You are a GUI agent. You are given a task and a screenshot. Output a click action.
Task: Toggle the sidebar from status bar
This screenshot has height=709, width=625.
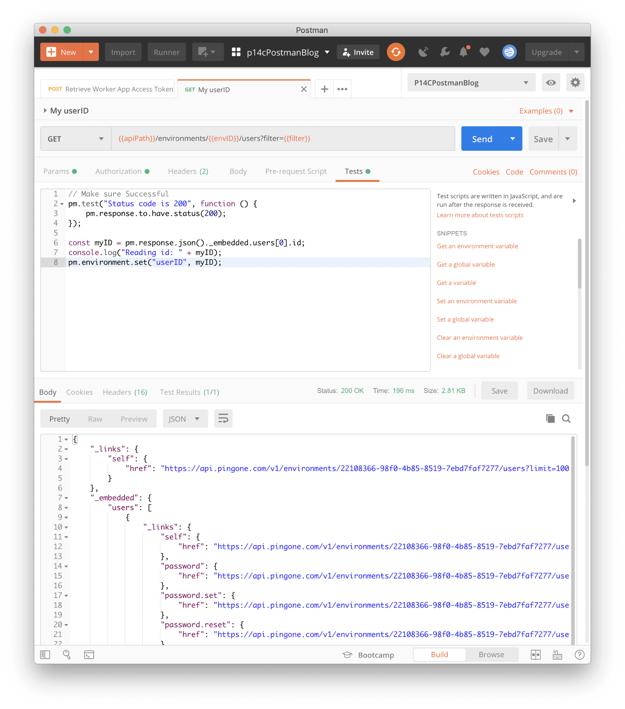pyautogui.click(x=45, y=654)
